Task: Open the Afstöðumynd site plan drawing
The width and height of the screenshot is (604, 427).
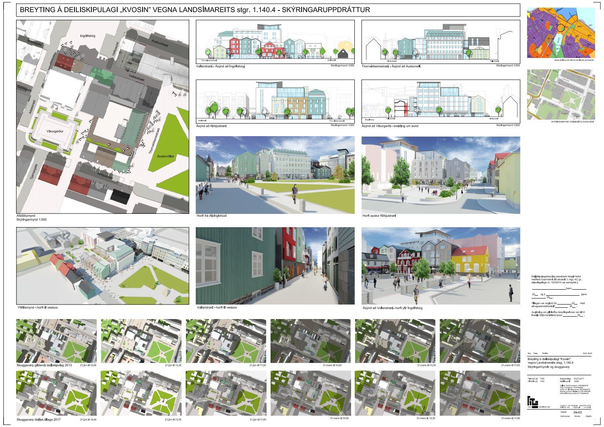Action: pyautogui.click(x=102, y=117)
